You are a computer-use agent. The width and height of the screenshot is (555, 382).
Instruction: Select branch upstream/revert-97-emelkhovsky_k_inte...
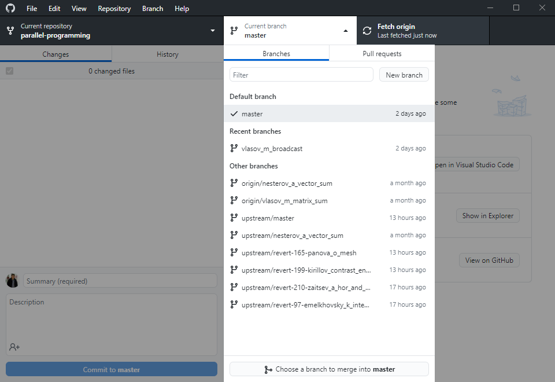tap(329, 304)
